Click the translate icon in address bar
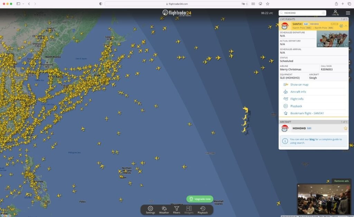 point(243,4)
